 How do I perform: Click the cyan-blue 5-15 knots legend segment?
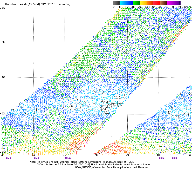[126, 3]
